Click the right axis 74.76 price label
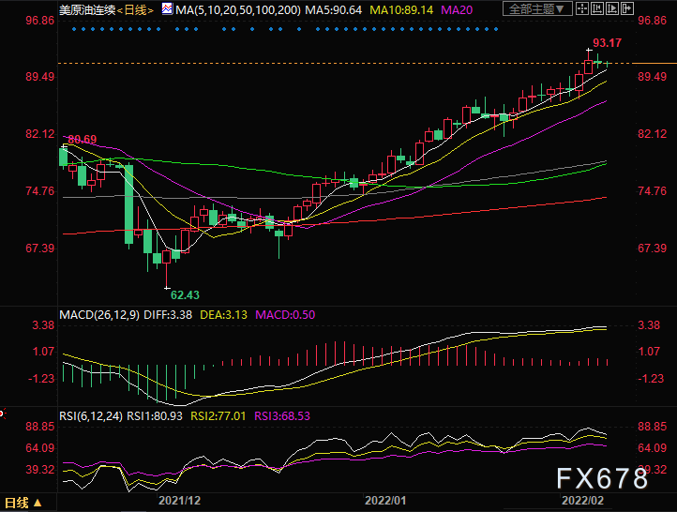 click(x=653, y=190)
